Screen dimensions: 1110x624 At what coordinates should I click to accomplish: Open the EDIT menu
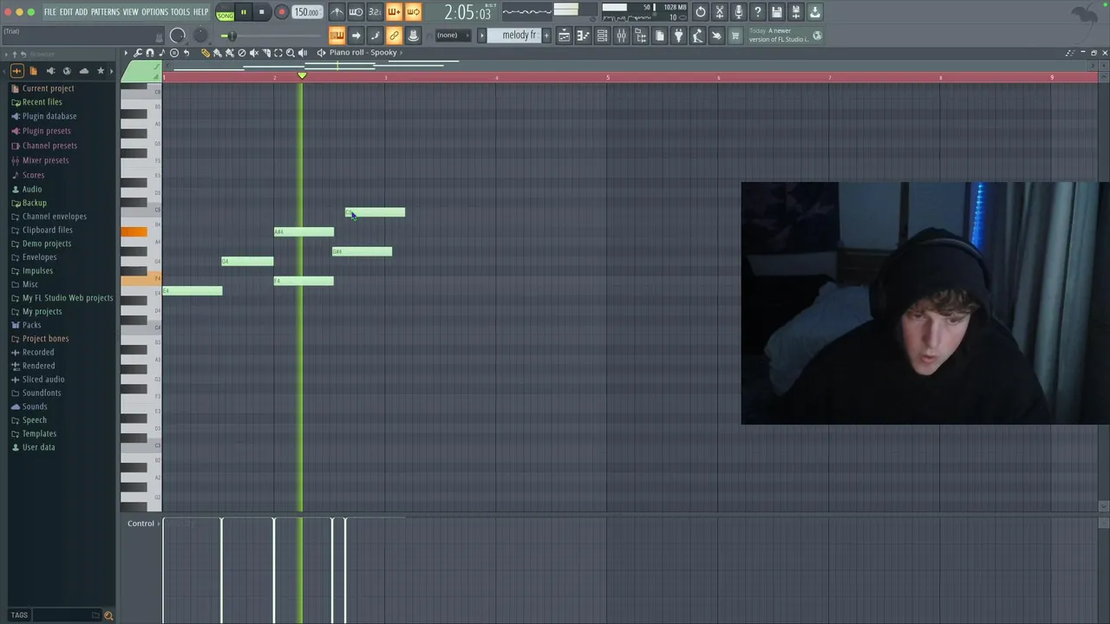tap(66, 12)
